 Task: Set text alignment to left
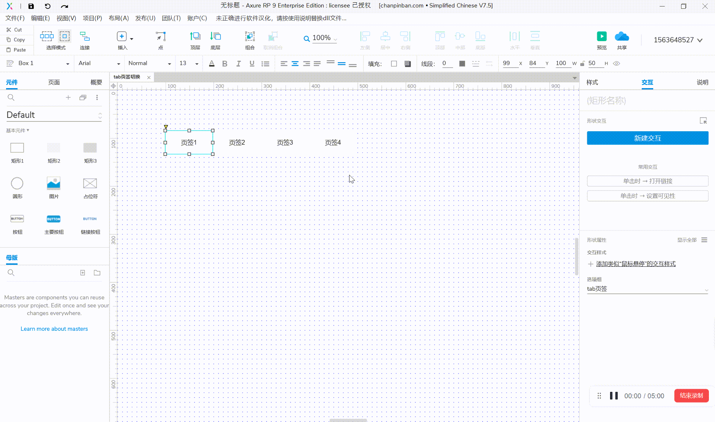[284, 64]
